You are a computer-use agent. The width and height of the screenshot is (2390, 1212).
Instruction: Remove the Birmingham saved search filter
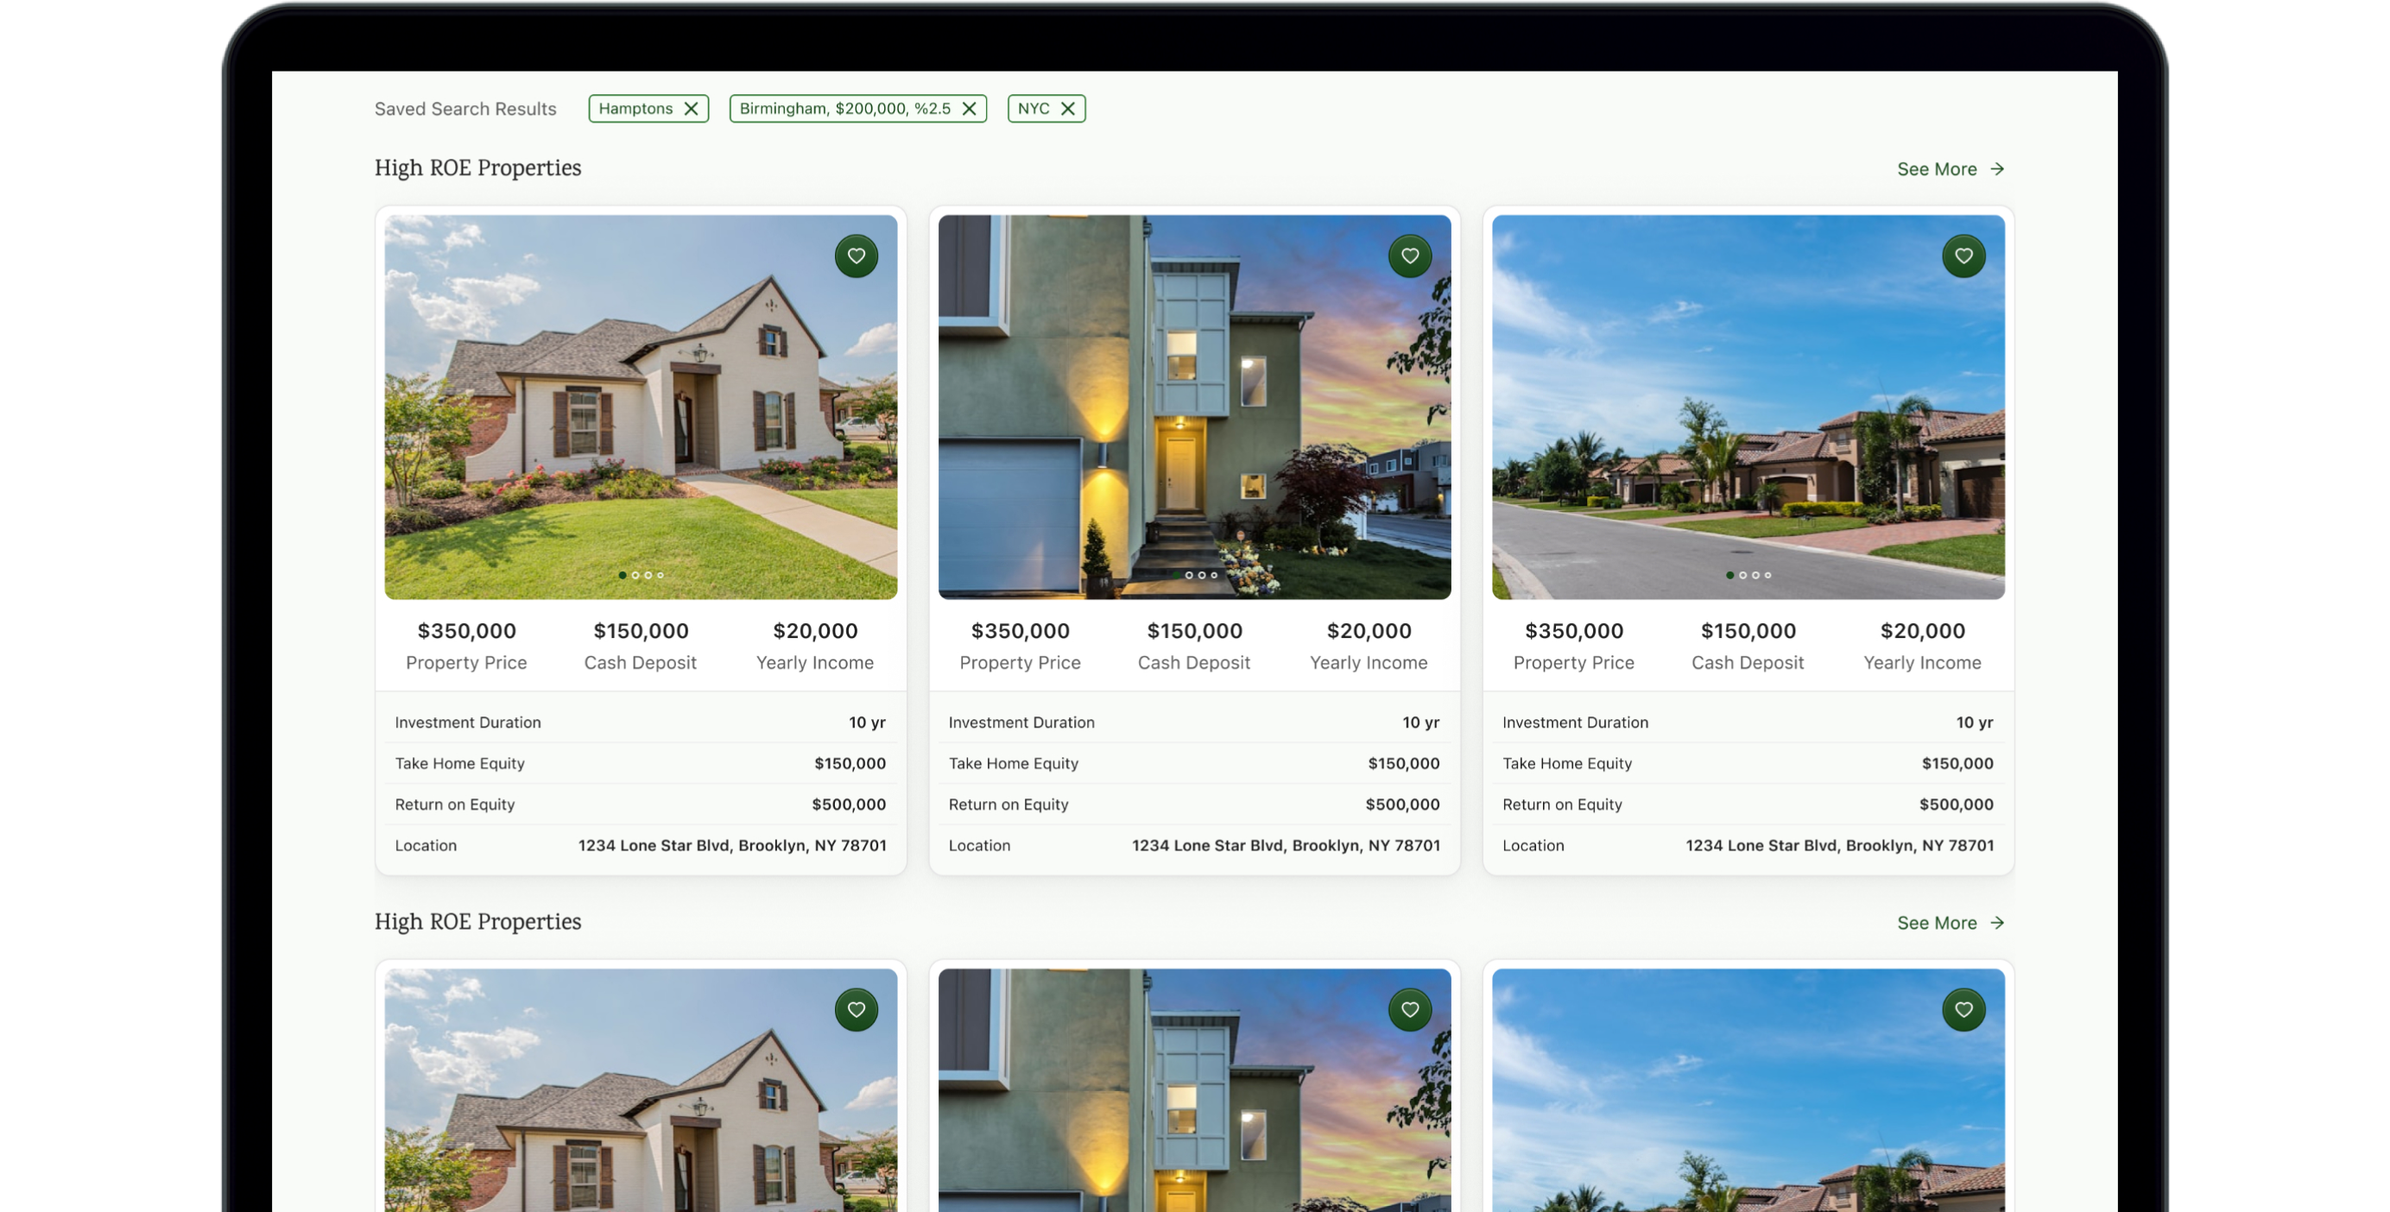click(969, 109)
